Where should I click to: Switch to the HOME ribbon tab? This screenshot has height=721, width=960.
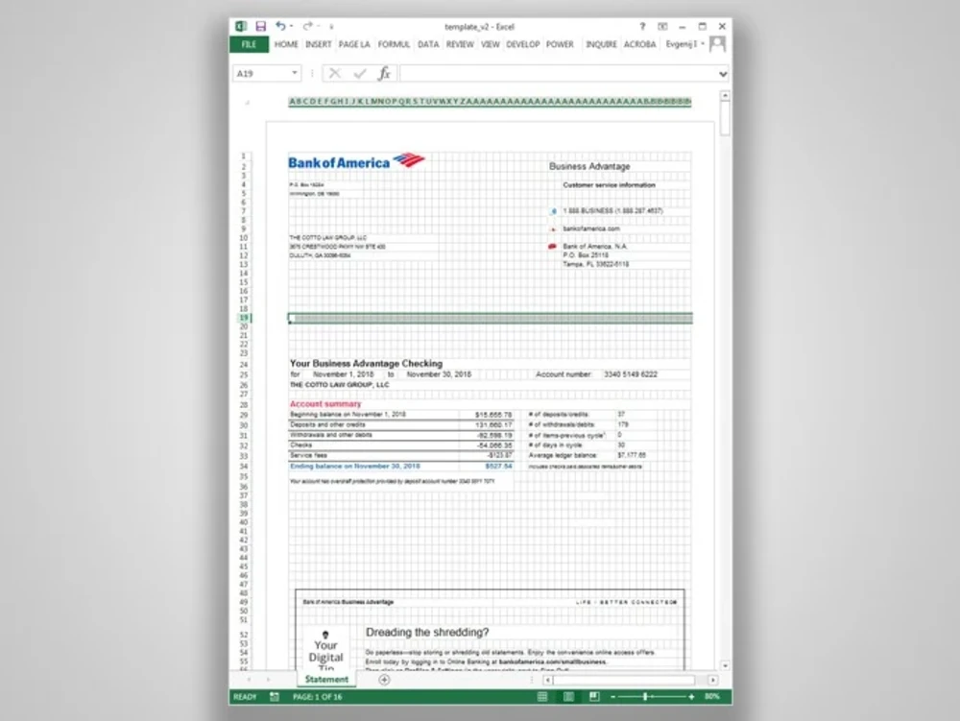[x=286, y=44]
